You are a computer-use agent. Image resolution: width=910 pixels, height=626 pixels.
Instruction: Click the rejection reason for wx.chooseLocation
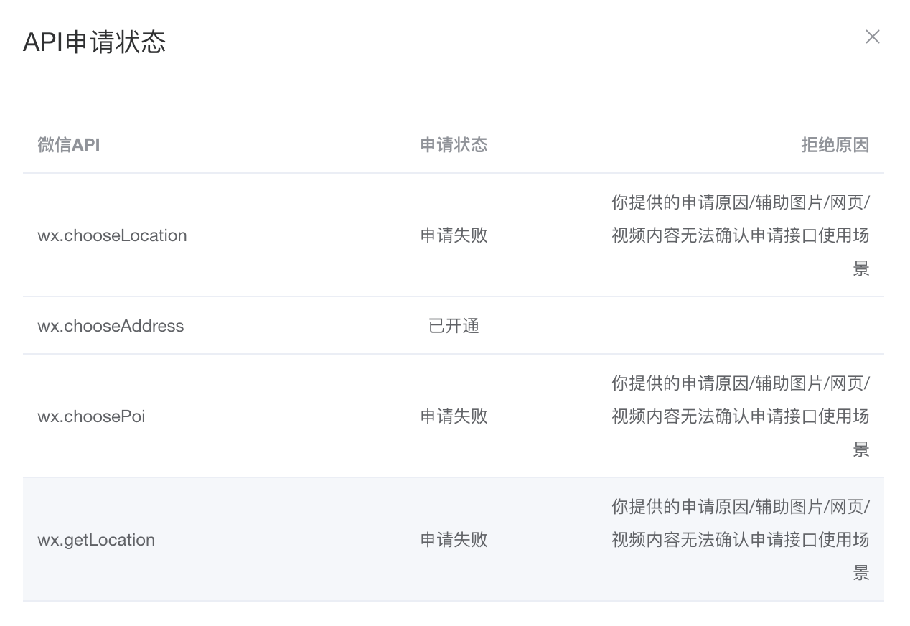[x=741, y=235]
